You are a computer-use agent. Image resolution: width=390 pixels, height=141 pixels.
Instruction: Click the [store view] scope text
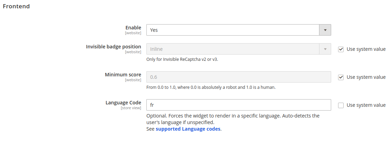click(x=131, y=108)
